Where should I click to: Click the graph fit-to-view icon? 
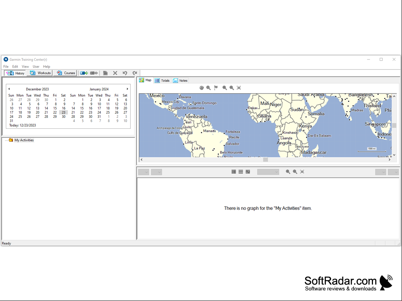[302, 172]
